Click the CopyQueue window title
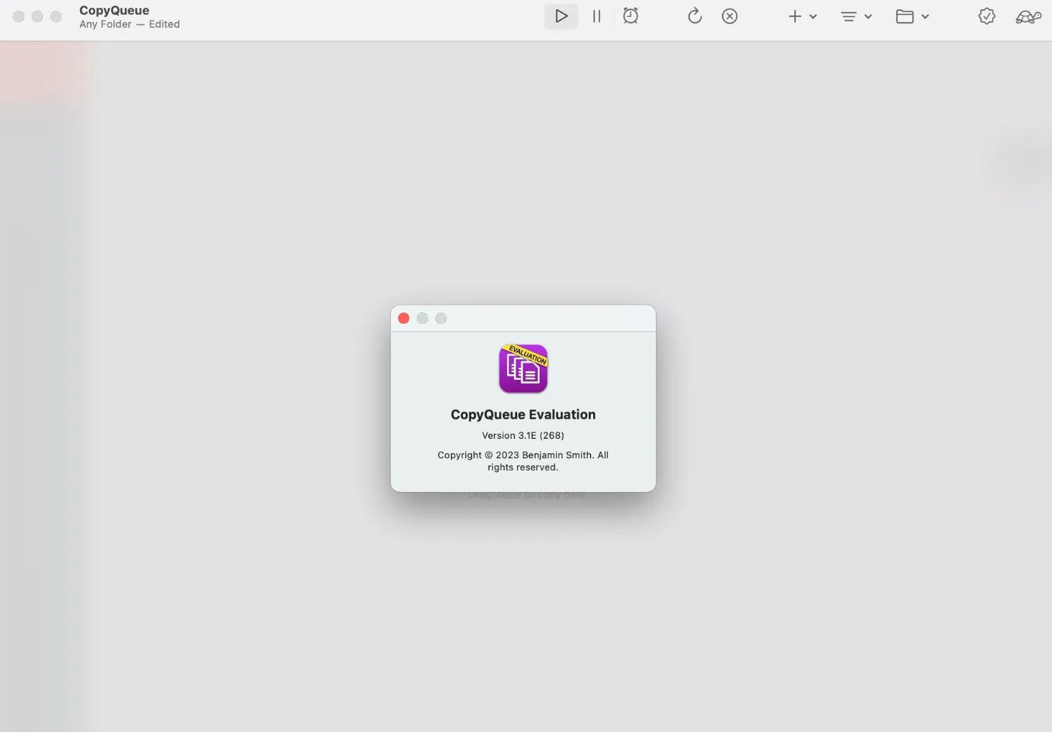This screenshot has height=732, width=1052. pos(114,10)
